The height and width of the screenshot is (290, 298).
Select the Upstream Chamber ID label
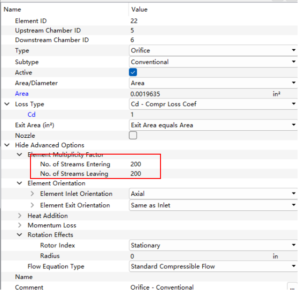point(48,30)
